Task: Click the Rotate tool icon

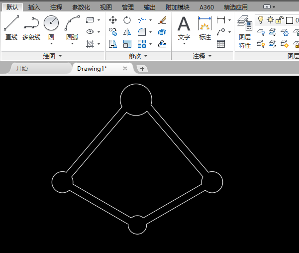Action: coord(127,20)
